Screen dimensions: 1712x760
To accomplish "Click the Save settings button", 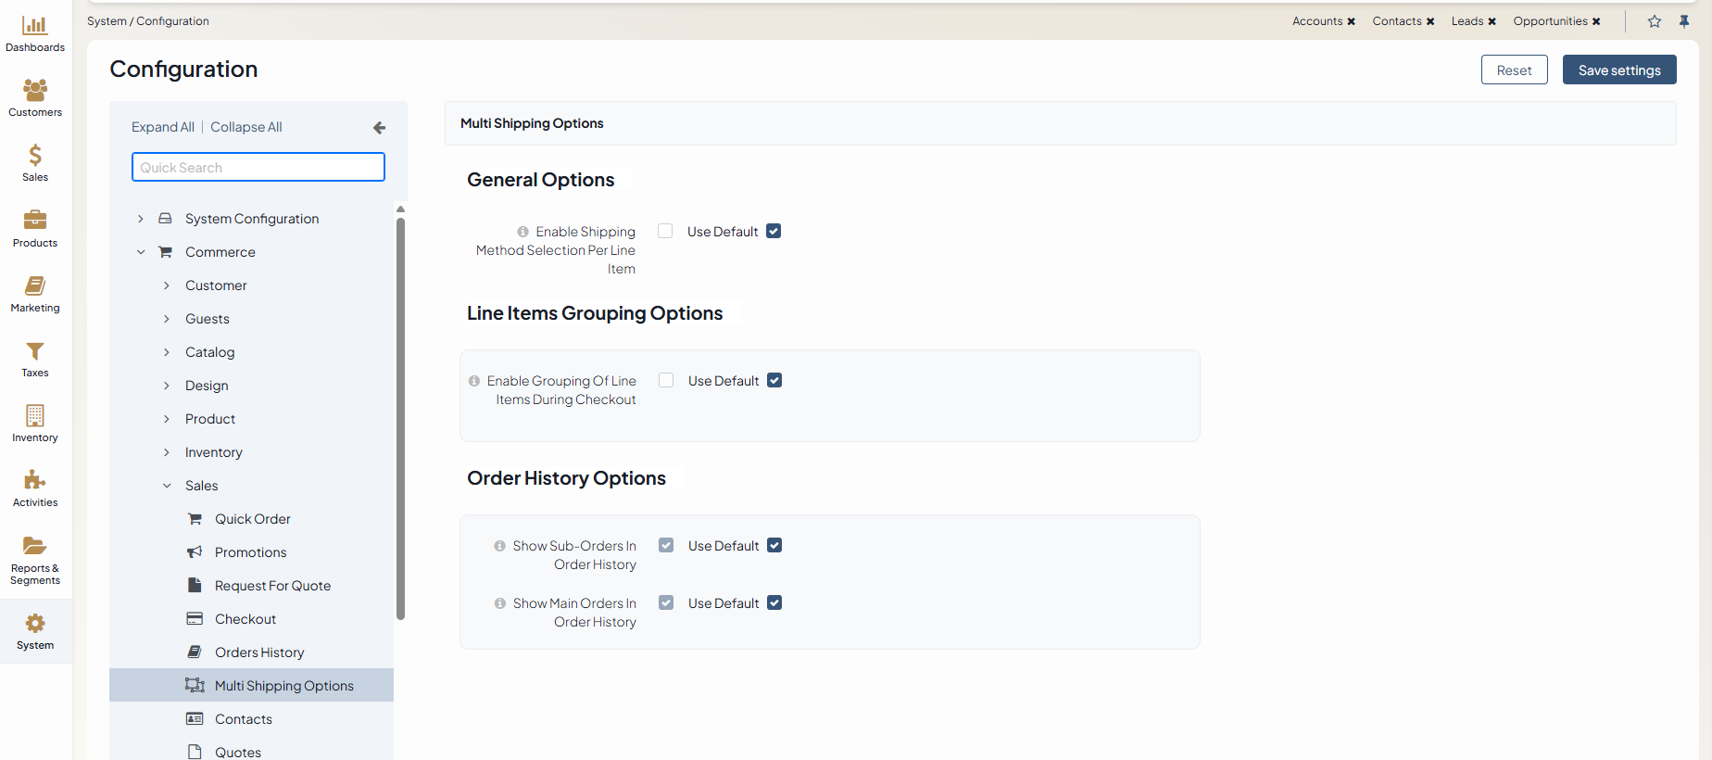I will pyautogui.click(x=1618, y=70).
